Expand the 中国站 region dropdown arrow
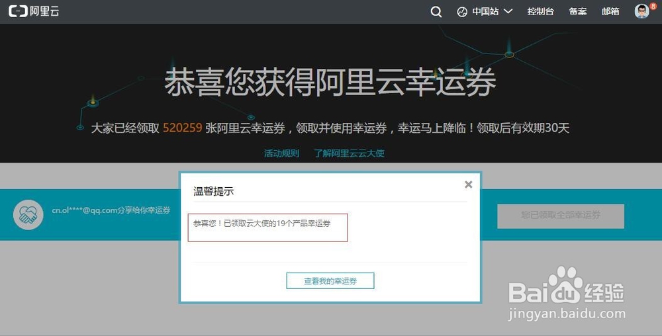Screen dimensions: 662x336 tap(508, 11)
